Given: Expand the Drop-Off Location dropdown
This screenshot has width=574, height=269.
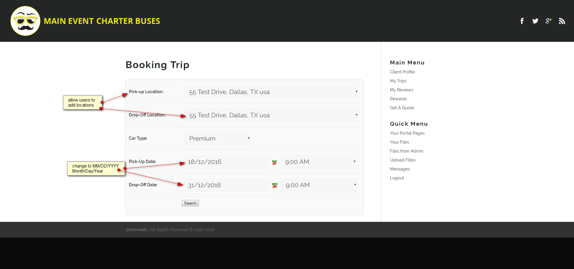Looking at the screenshot, I should coord(271,115).
